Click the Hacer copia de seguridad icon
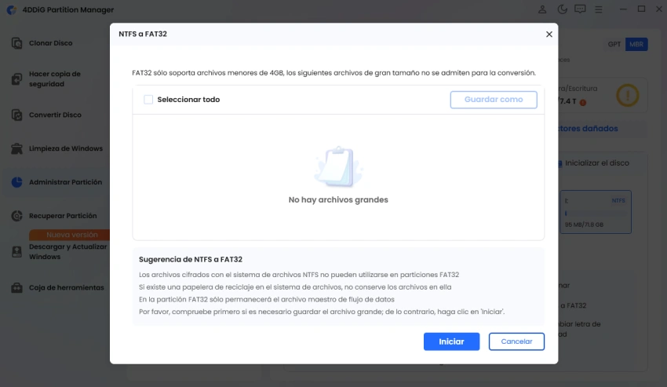The width and height of the screenshot is (667, 387). (x=16, y=79)
